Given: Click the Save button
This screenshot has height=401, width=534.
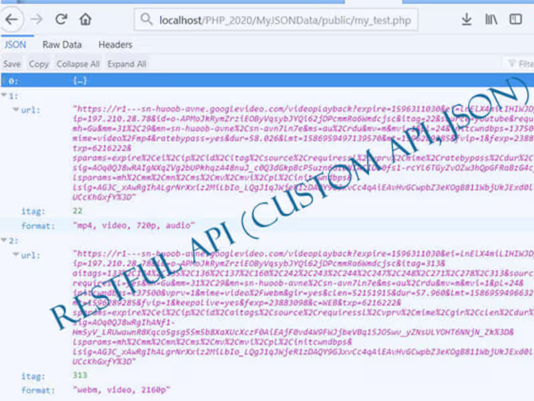Looking at the screenshot, I should click(x=12, y=64).
